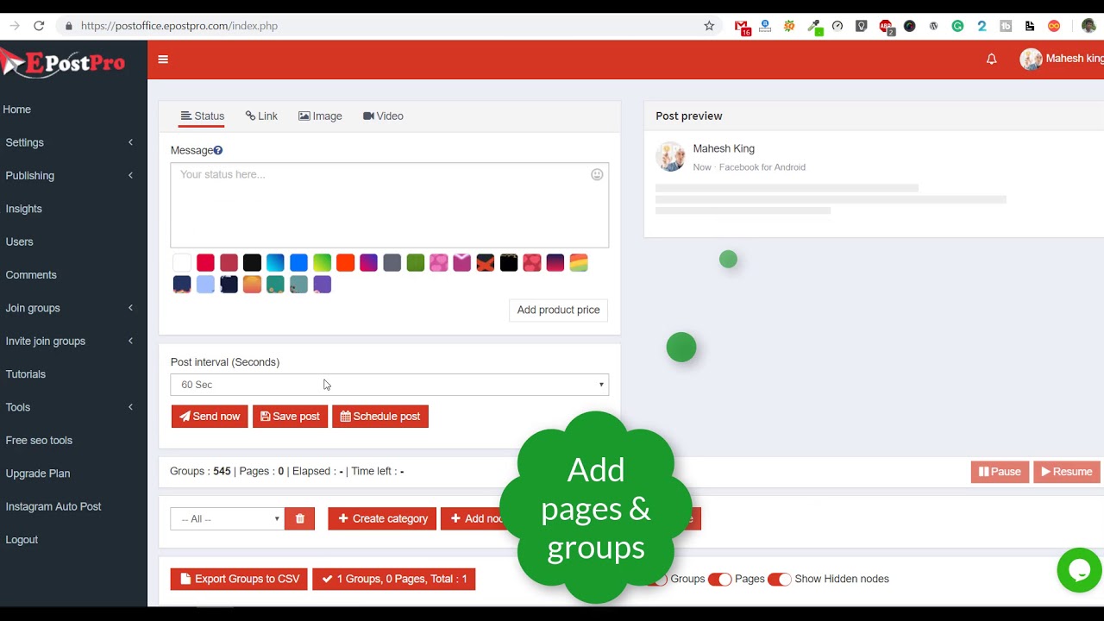Click the EPostPro logo
This screenshot has height=621, width=1104.
click(63, 63)
